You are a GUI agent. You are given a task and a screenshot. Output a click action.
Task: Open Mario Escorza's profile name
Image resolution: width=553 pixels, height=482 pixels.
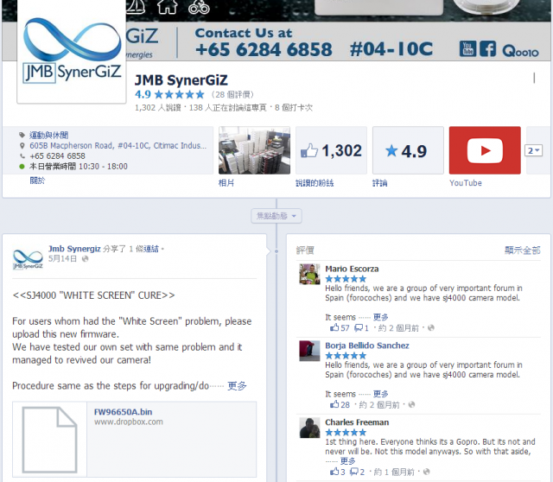(x=352, y=269)
